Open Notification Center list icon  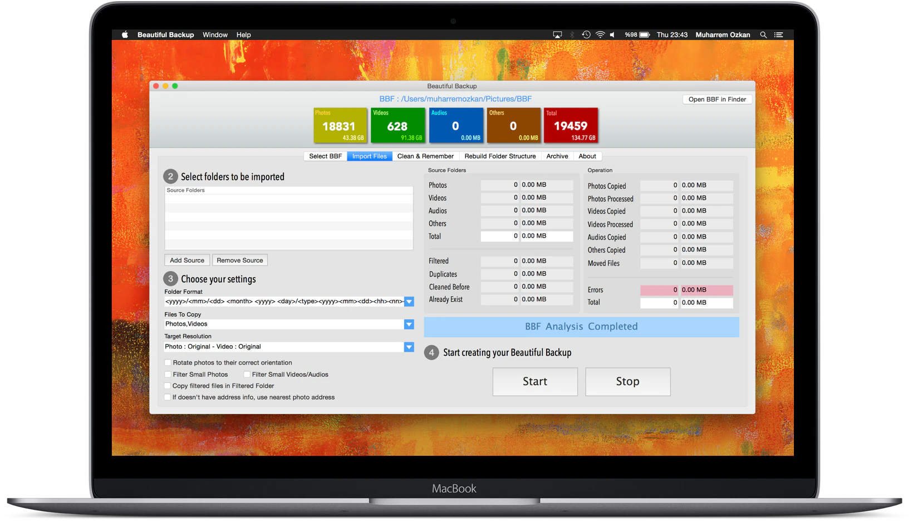coord(779,35)
